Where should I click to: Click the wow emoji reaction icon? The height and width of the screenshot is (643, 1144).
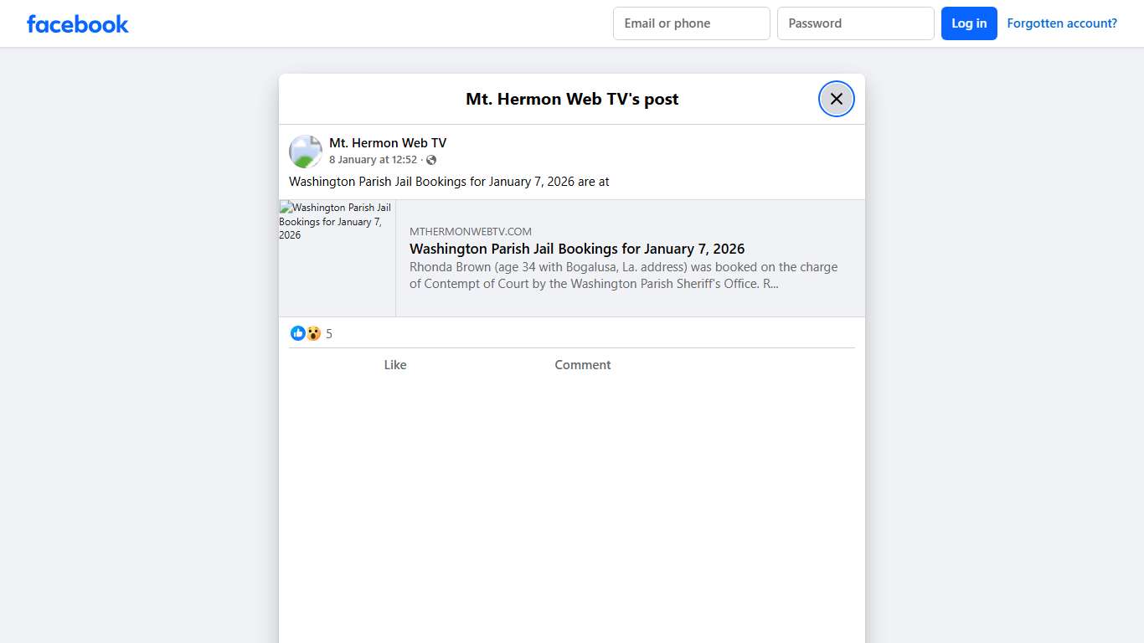pyautogui.click(x=313, y=333)
